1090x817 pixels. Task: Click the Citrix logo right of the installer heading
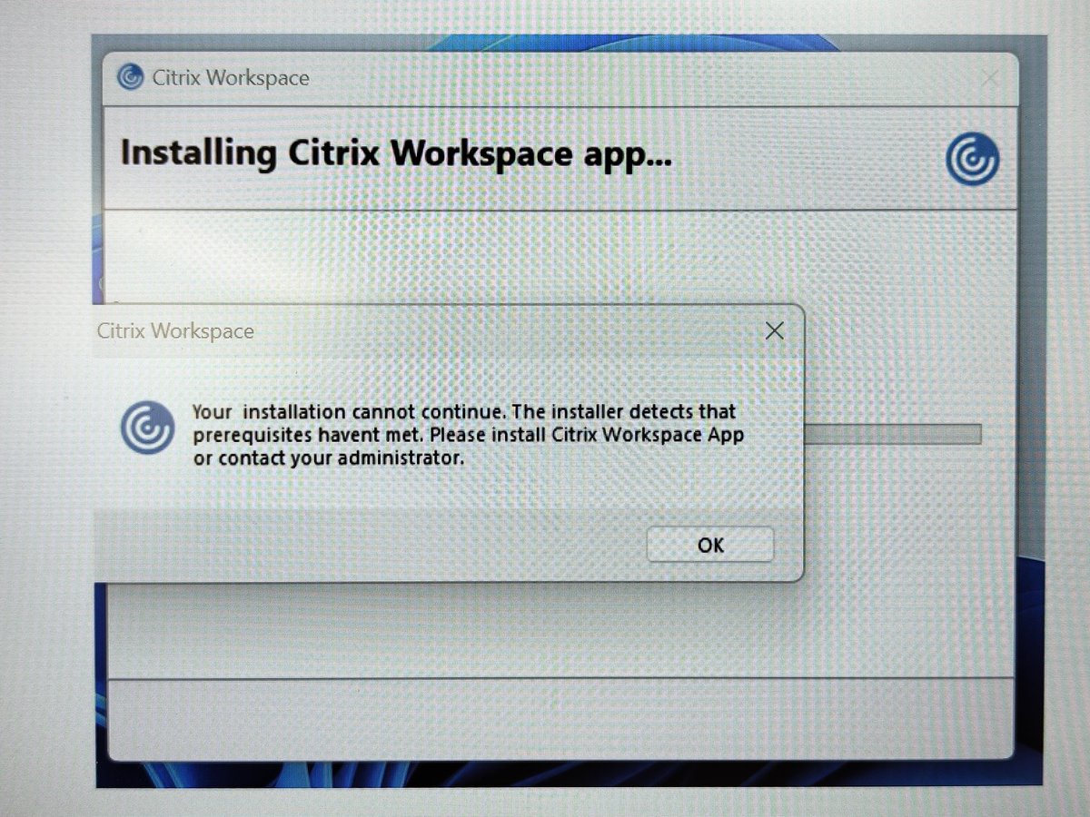pyautogui.click(x=973, y=160)
